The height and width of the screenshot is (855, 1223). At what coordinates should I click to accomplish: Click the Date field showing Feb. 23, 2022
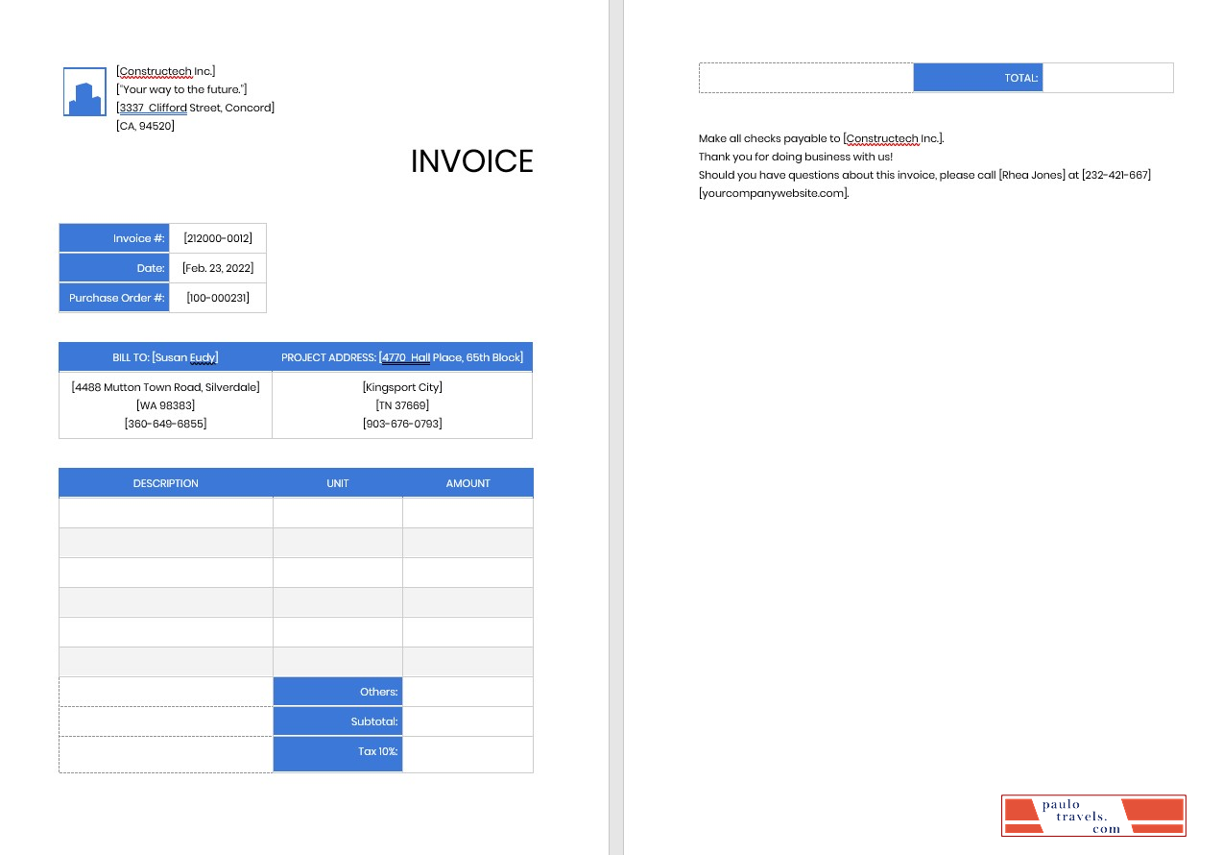(218, 268)
